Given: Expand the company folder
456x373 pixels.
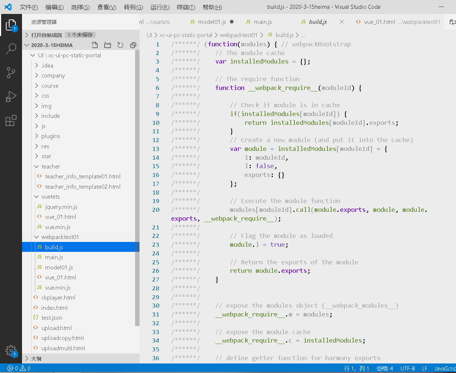Looking at the screenshot, I should pyautogui.click(x=53, y=76).
